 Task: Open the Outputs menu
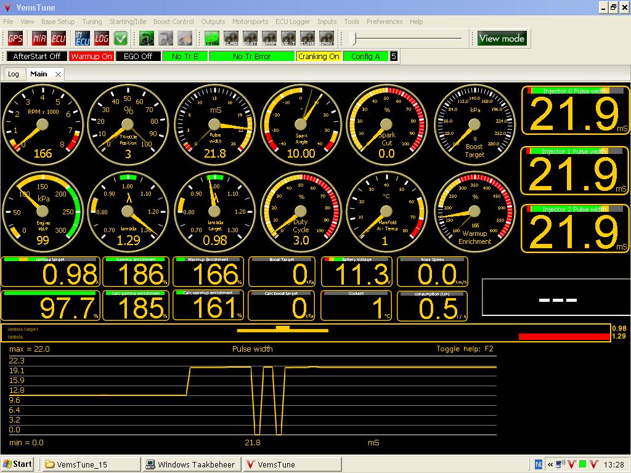coord(213,22)
